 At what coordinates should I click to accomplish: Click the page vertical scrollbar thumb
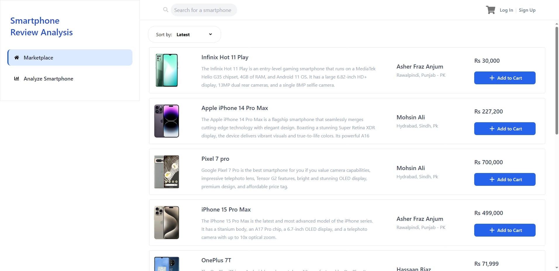coord(557,81)
